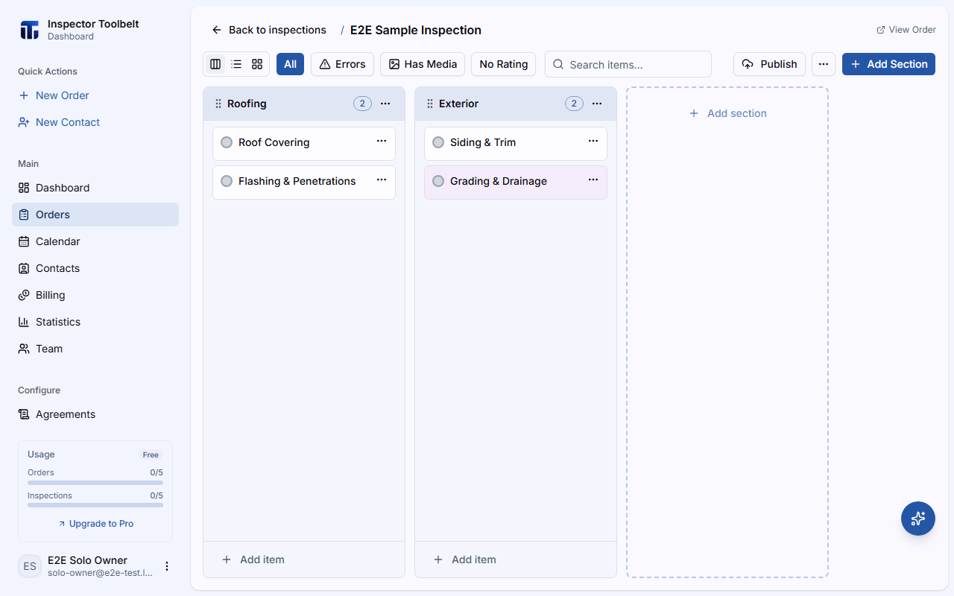This screenshot has height=596, width=954.
Task: Focus the Search items field
Action: (628, 64)
